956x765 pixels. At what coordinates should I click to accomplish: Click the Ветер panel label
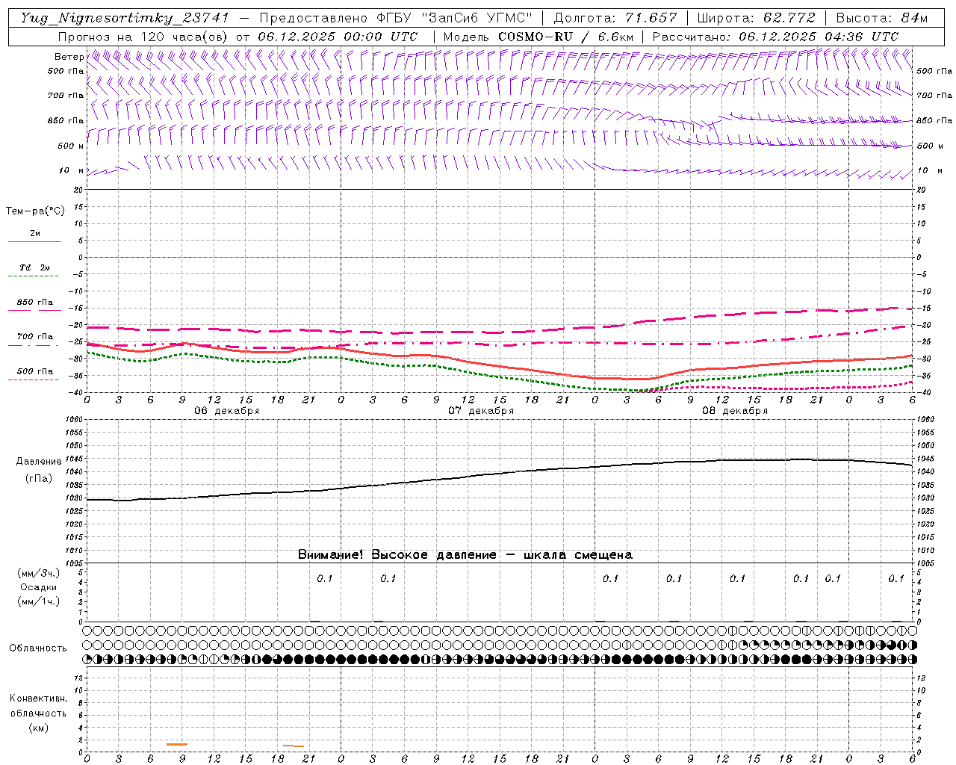(x=69, y=57)
